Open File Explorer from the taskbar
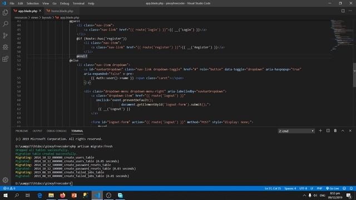Screen dimensions: 356x200 pyautogui.click(x=51, y=195)
